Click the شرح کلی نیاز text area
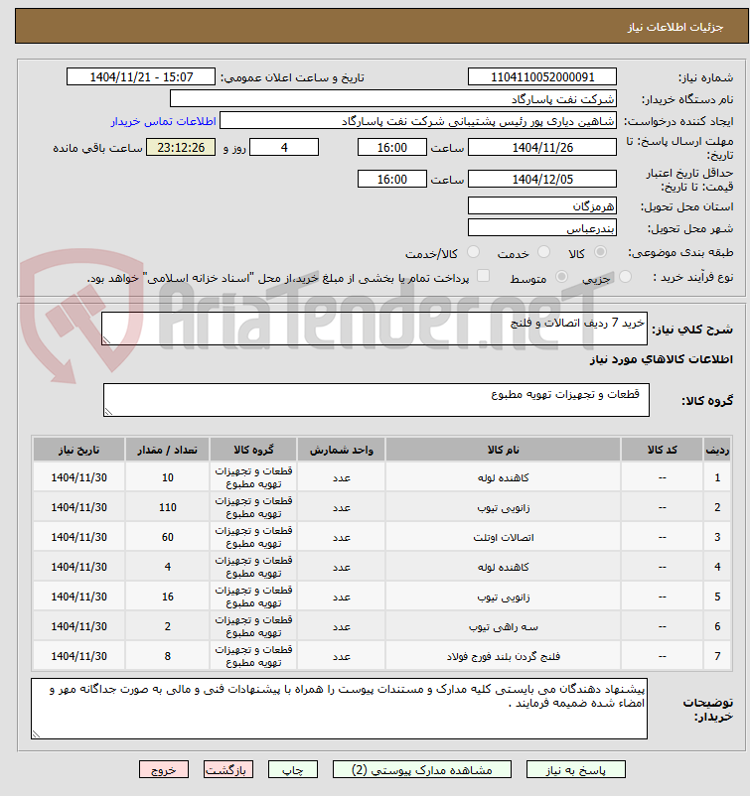The width and height of the screenshot is (750, 796). tap(375, 329)
